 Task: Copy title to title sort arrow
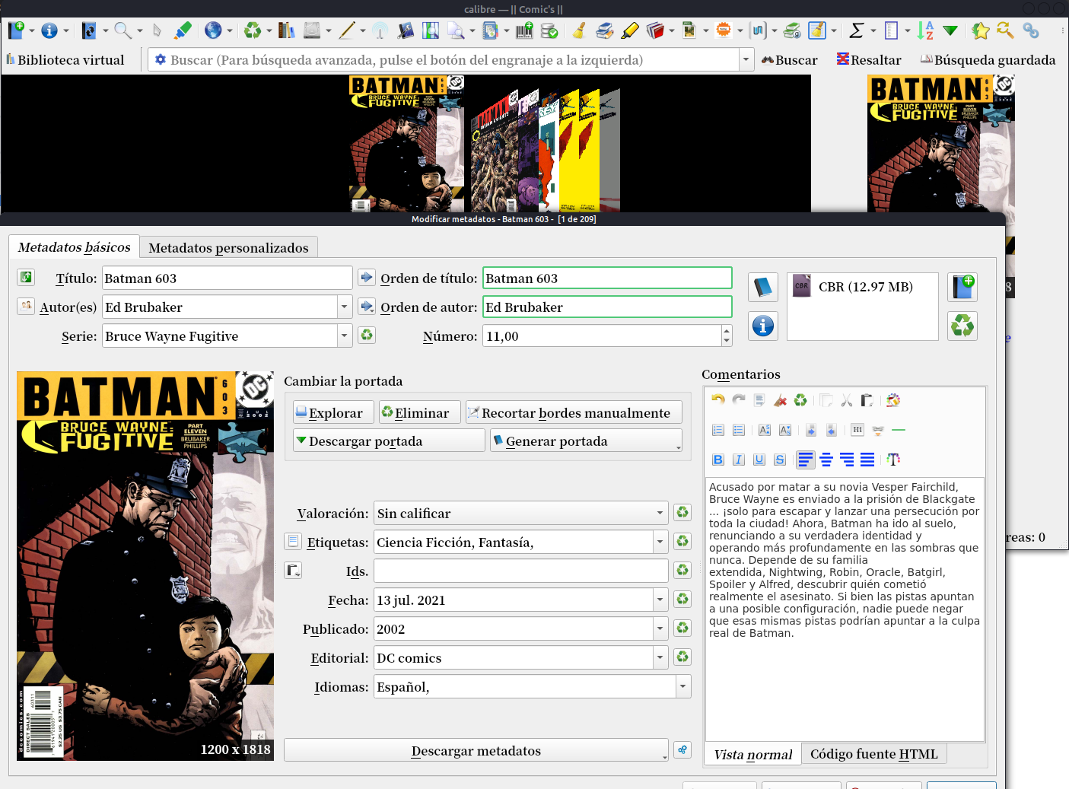367,277
